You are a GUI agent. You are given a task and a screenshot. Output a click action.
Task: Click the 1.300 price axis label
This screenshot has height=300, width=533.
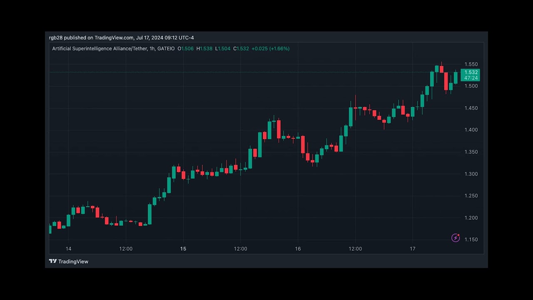pos(471,174)
